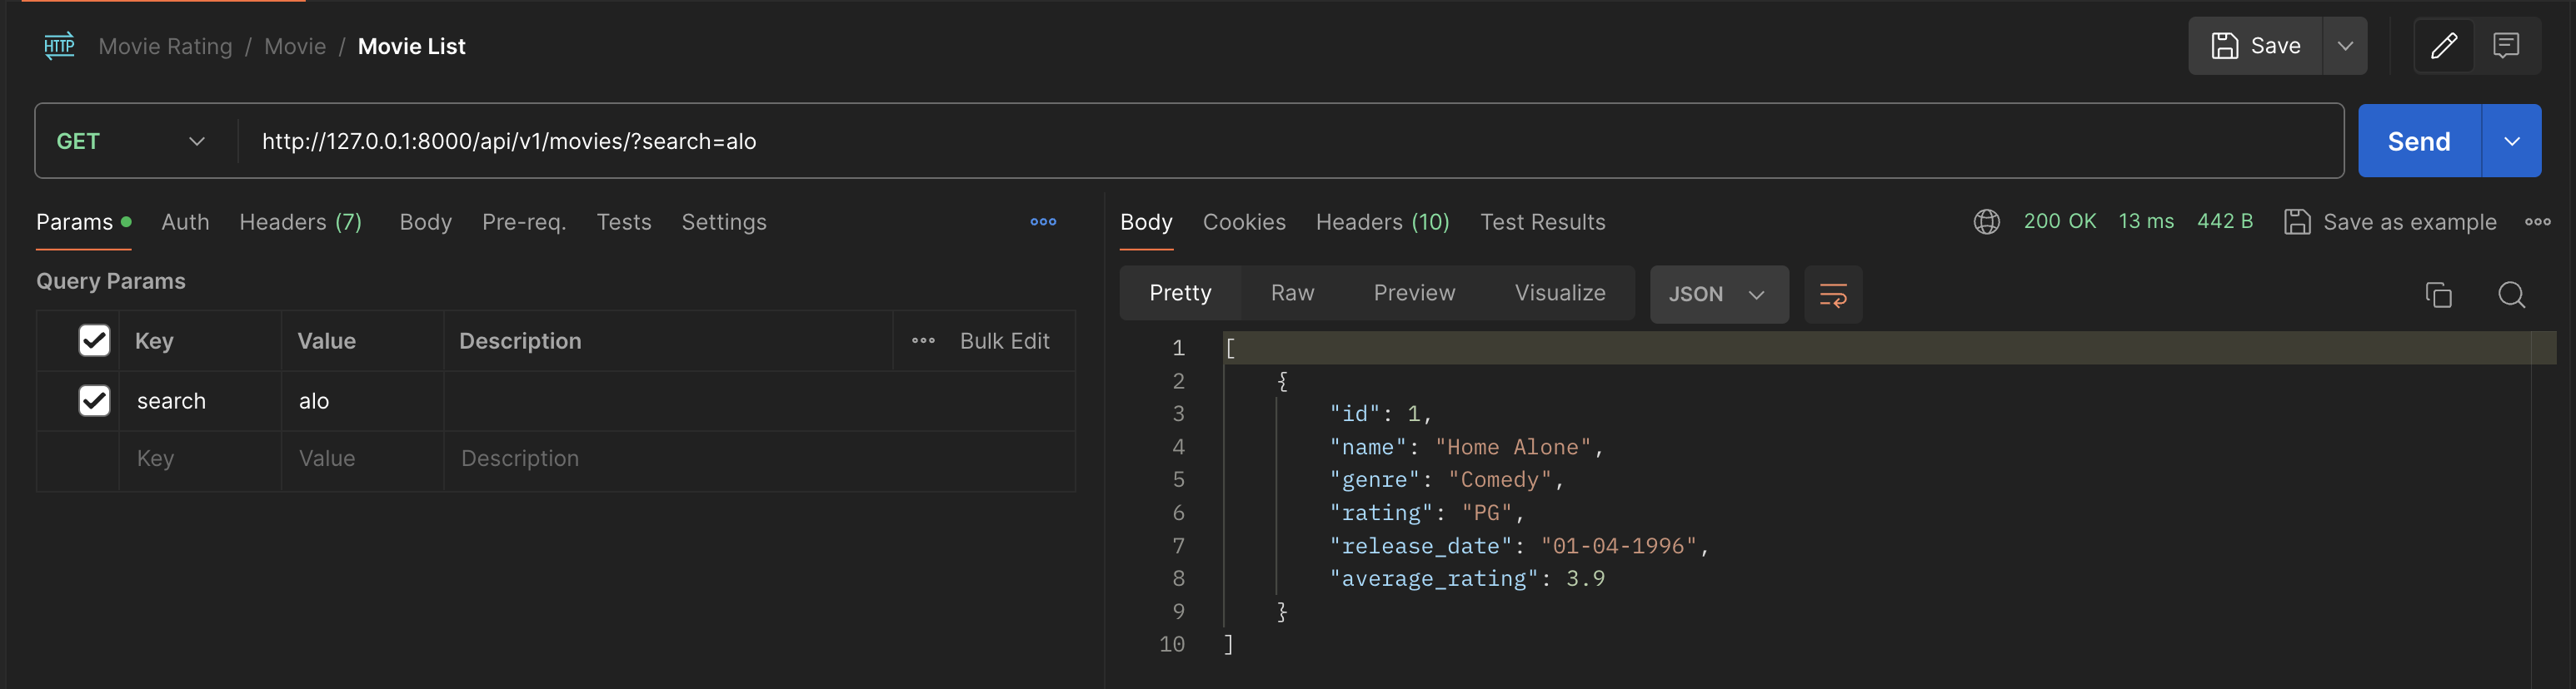Click the globe network icon

(x=1986, y=221)
